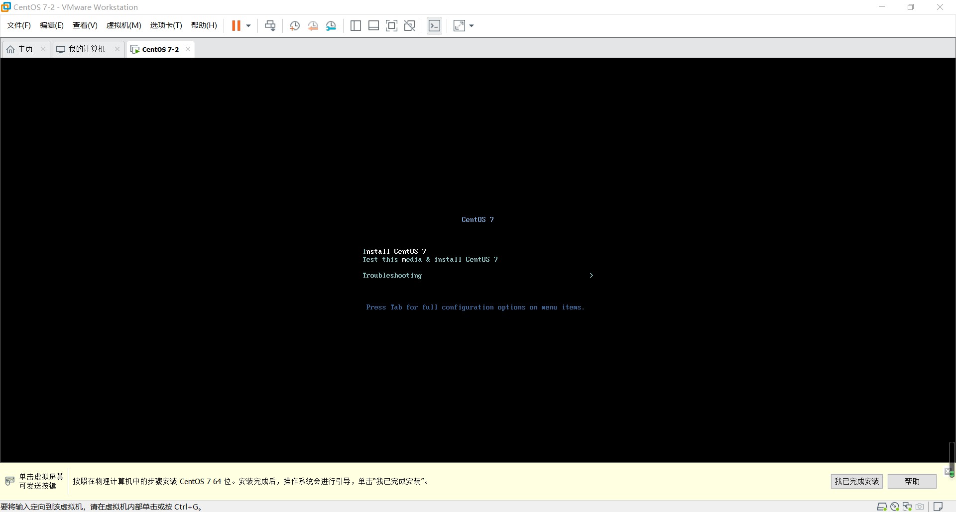Restore down the VMware Workstation window
The width and height of the screenshot is (956, 512).
911,7
